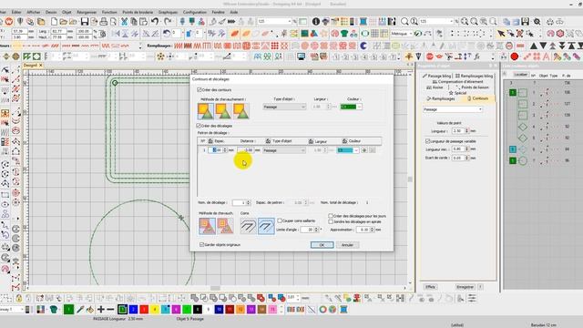
Task: Click the 'Longueur' value field in properties panel
Action: coord(459,131)
